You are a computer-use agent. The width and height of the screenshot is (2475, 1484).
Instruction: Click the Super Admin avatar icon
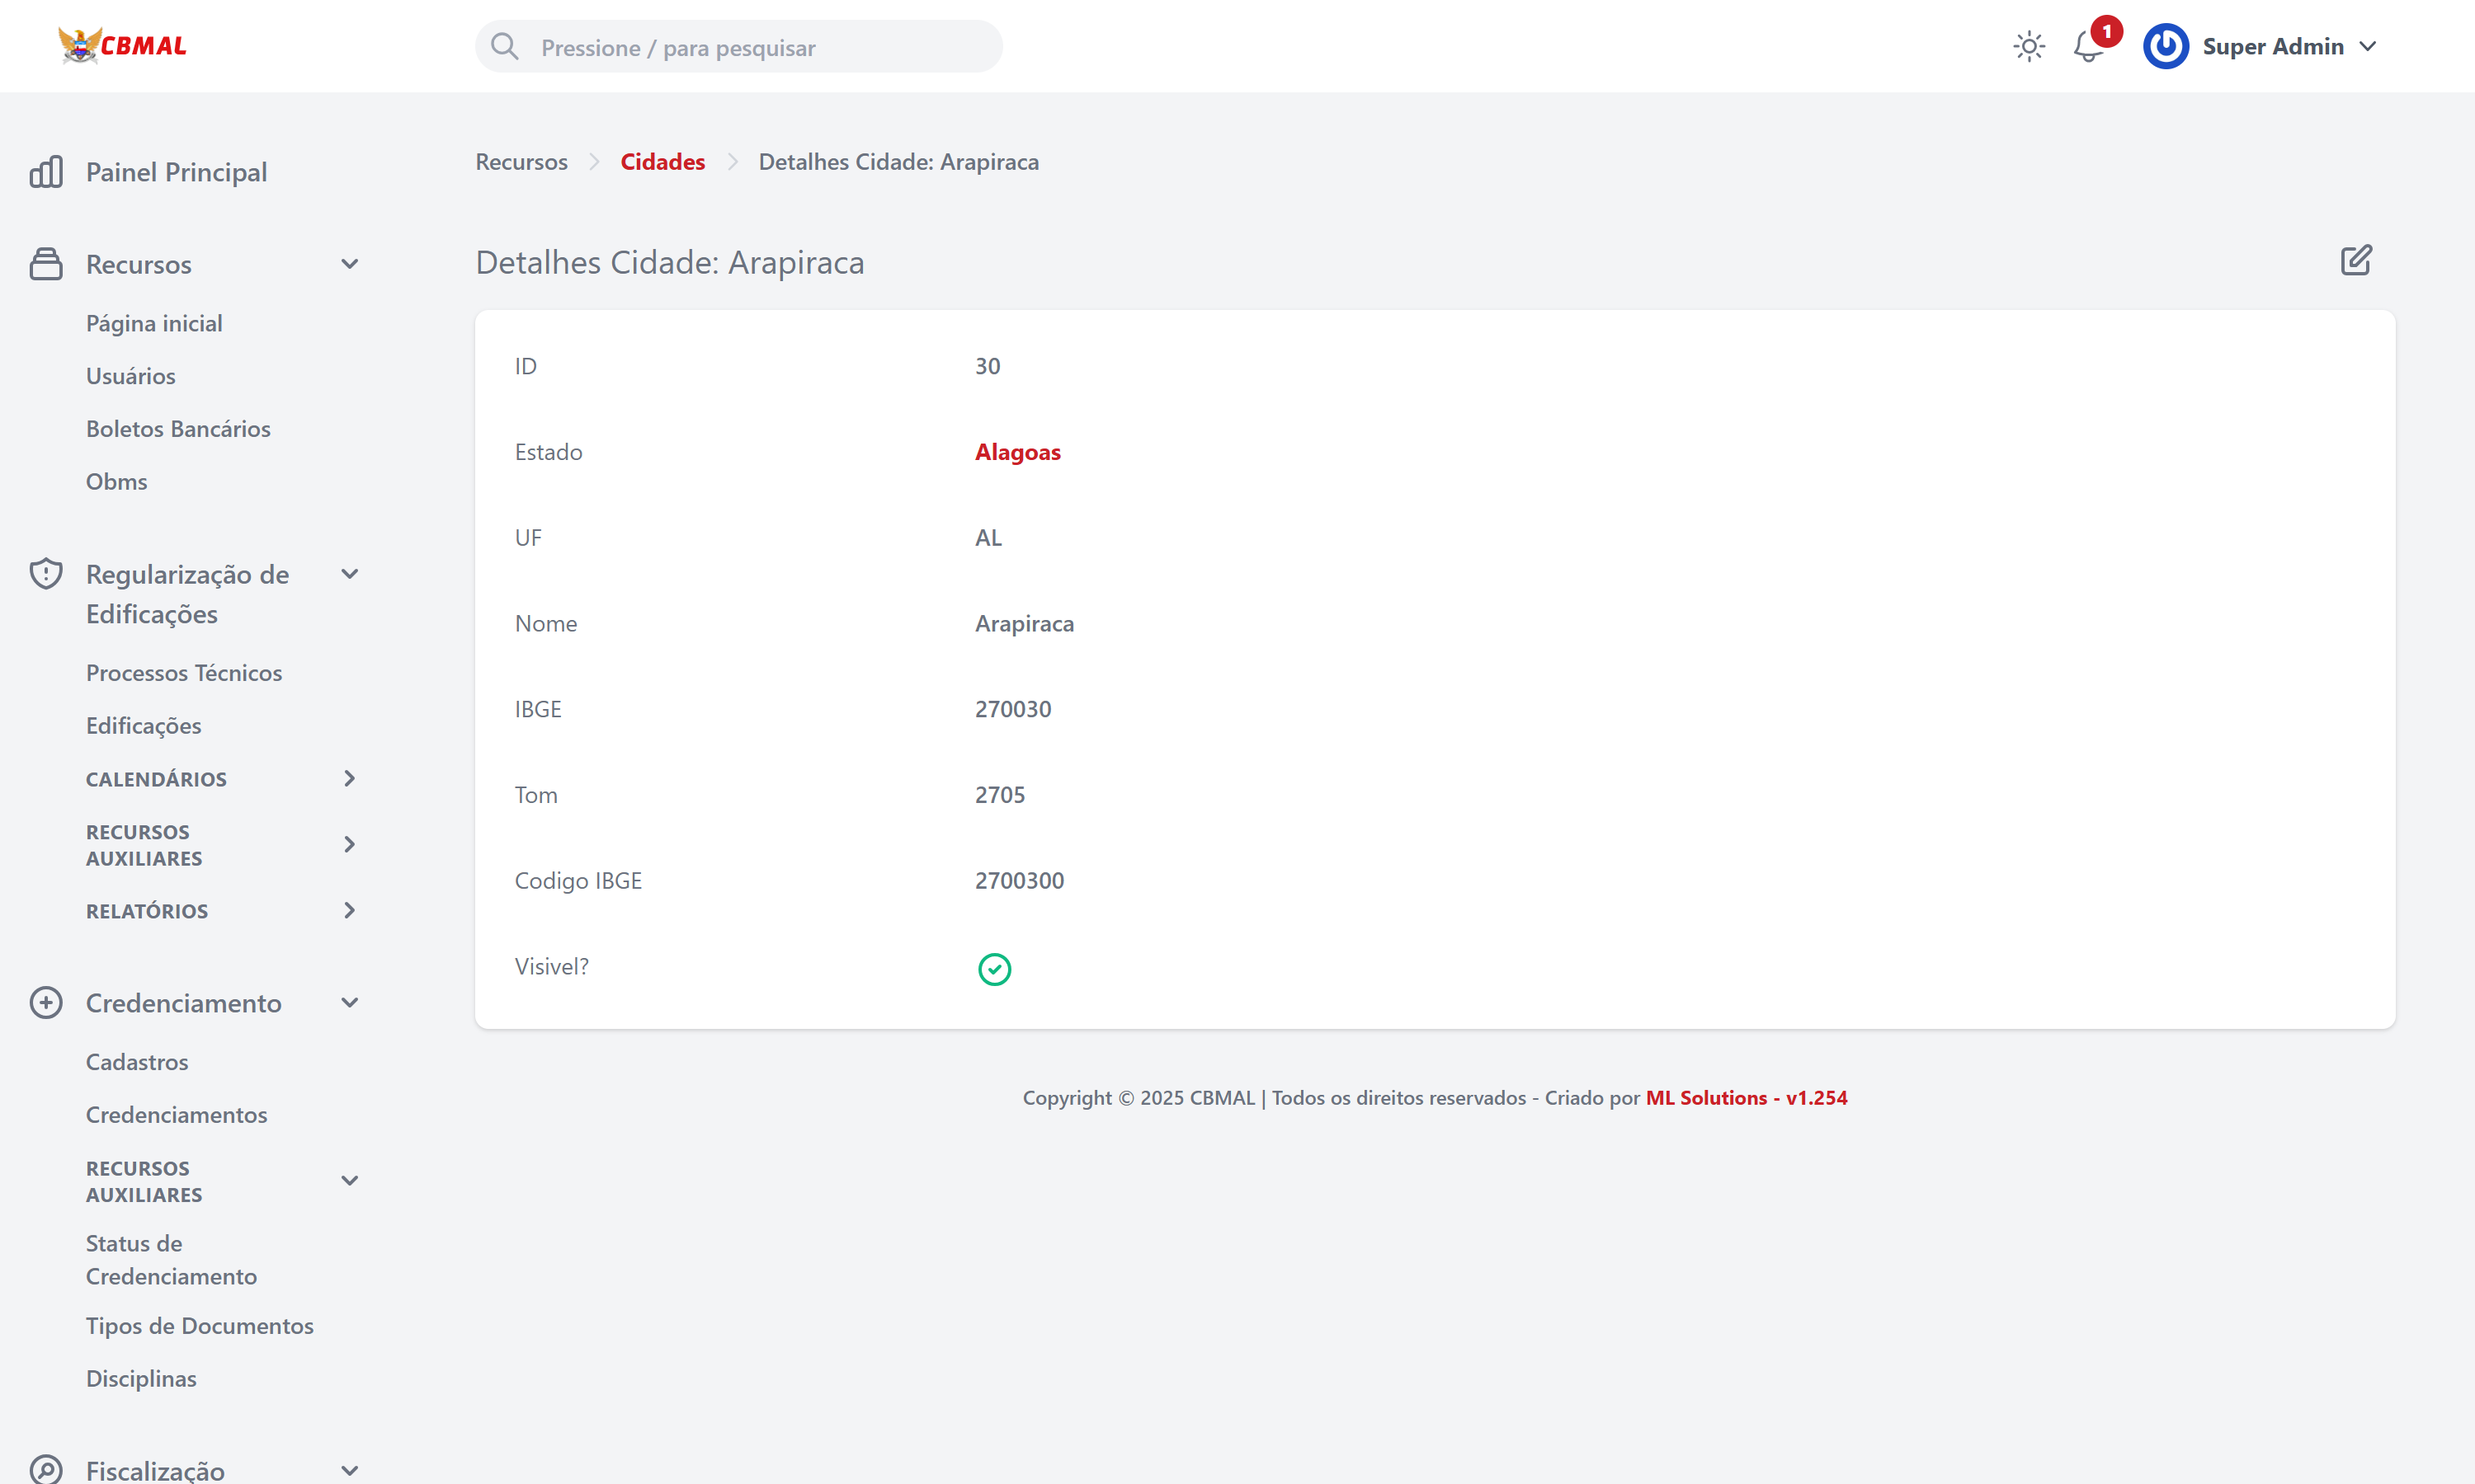click(2165, 47)
